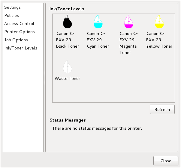Screen dimensions: 181x168
Task: Click the Canon C-EXV 29 Magenta Toner label
Action: 128,43
